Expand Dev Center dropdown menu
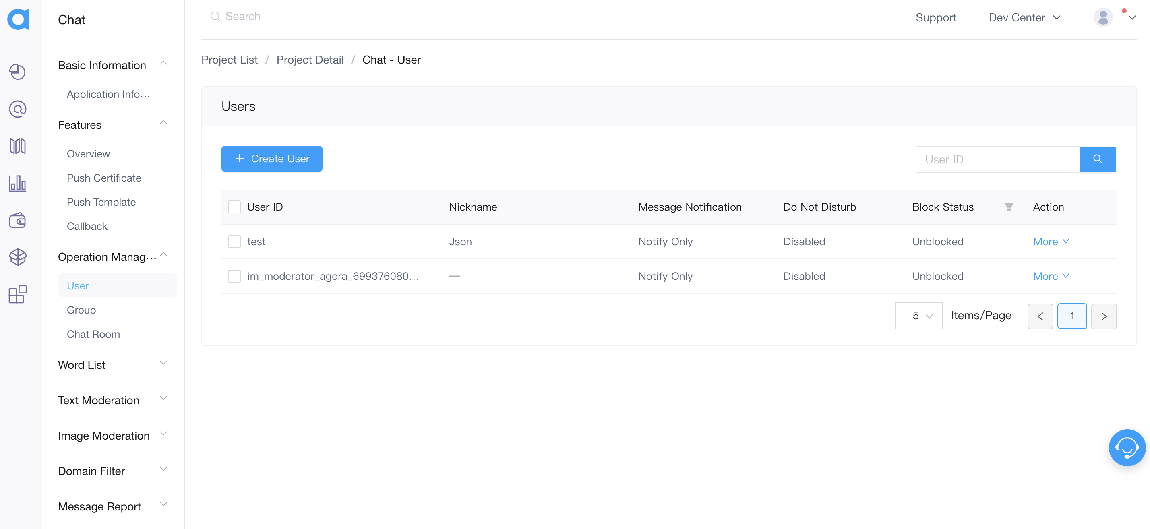The width and height of the screenshot is (1150, 529). (x=1023, y=17)
